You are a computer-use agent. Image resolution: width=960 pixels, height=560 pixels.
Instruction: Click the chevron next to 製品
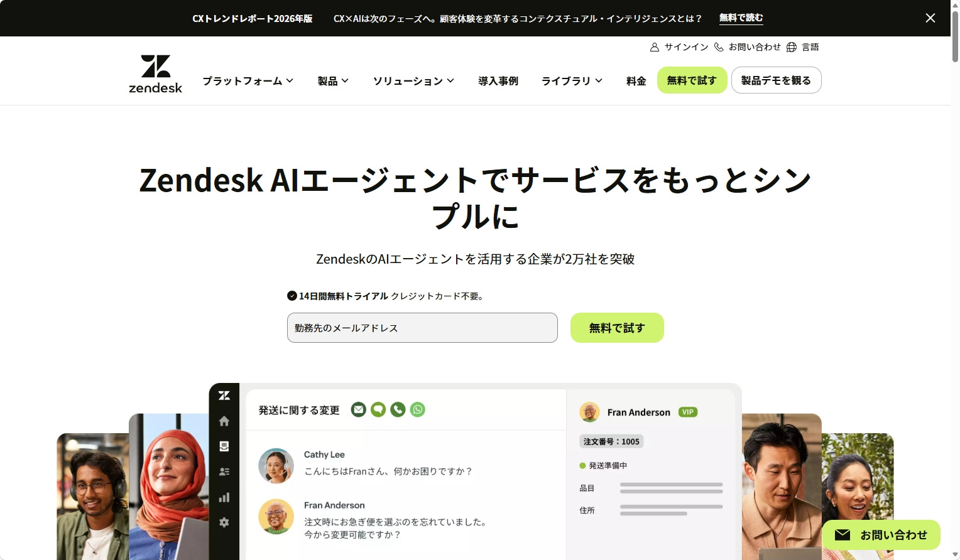point(345,80)
